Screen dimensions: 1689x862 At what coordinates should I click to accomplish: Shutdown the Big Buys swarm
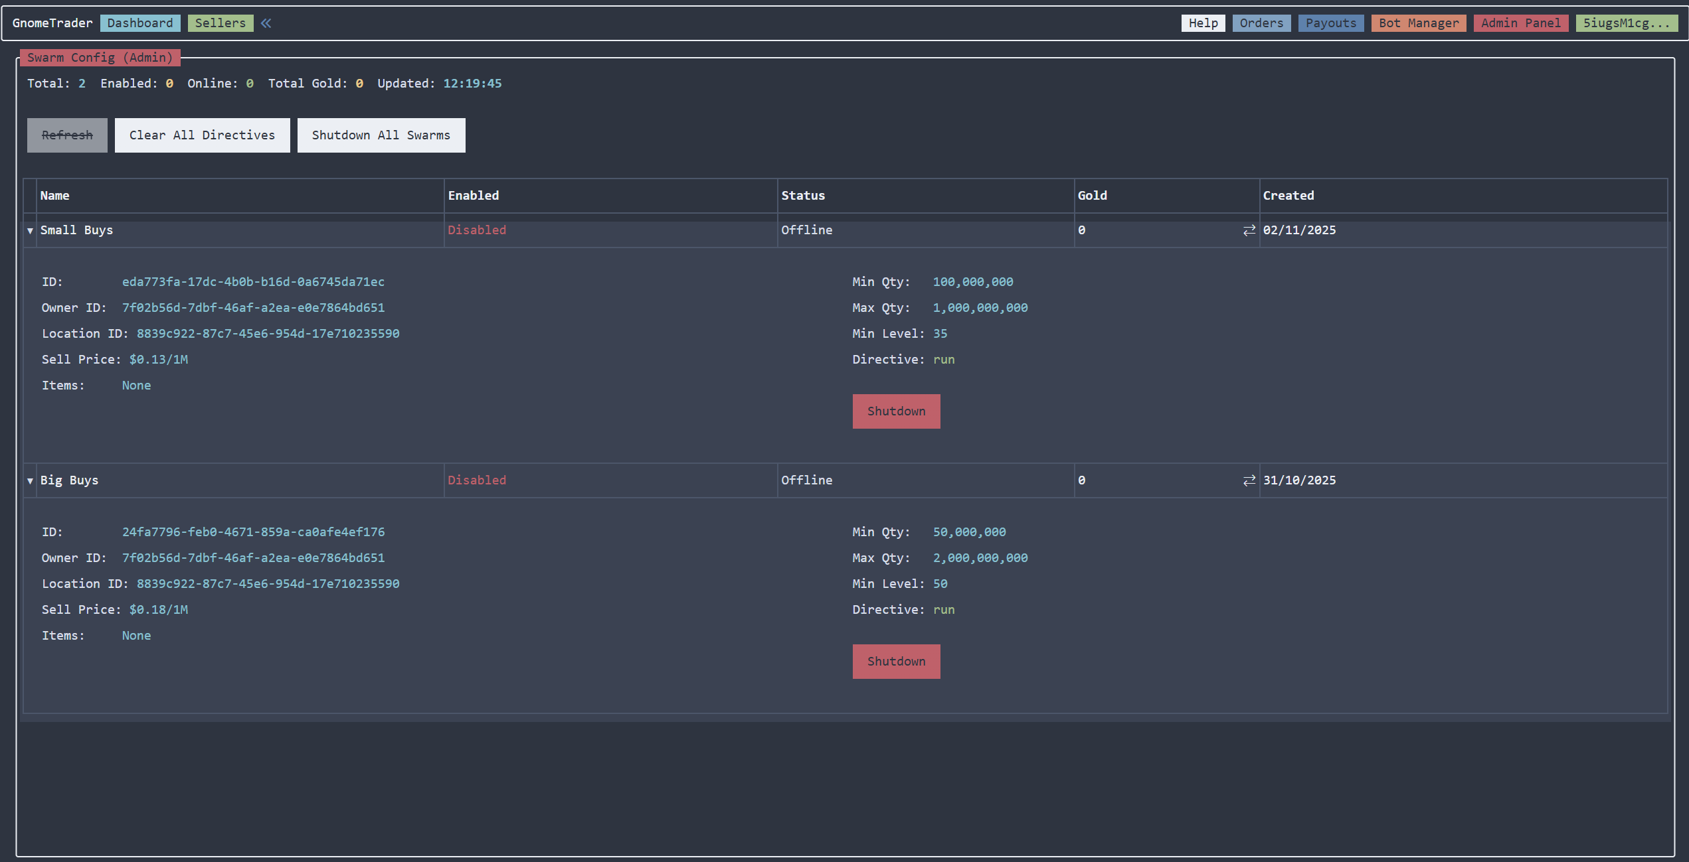[x=896, y=662]
